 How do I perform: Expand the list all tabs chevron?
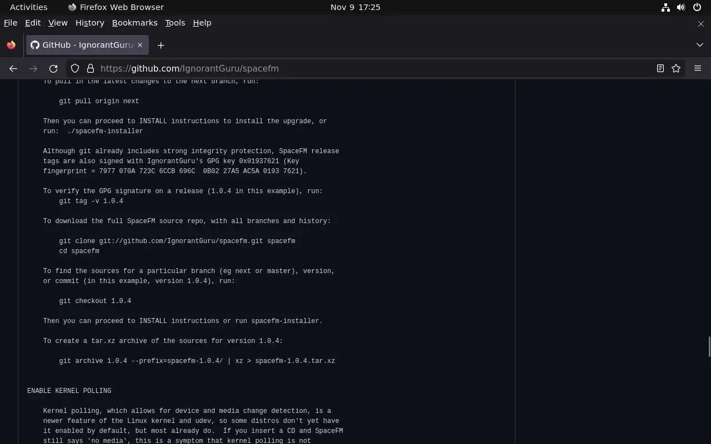tap(699, 45)
